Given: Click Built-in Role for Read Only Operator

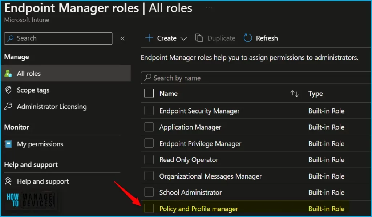Looking at the screenshot, I should coord(326,160).
